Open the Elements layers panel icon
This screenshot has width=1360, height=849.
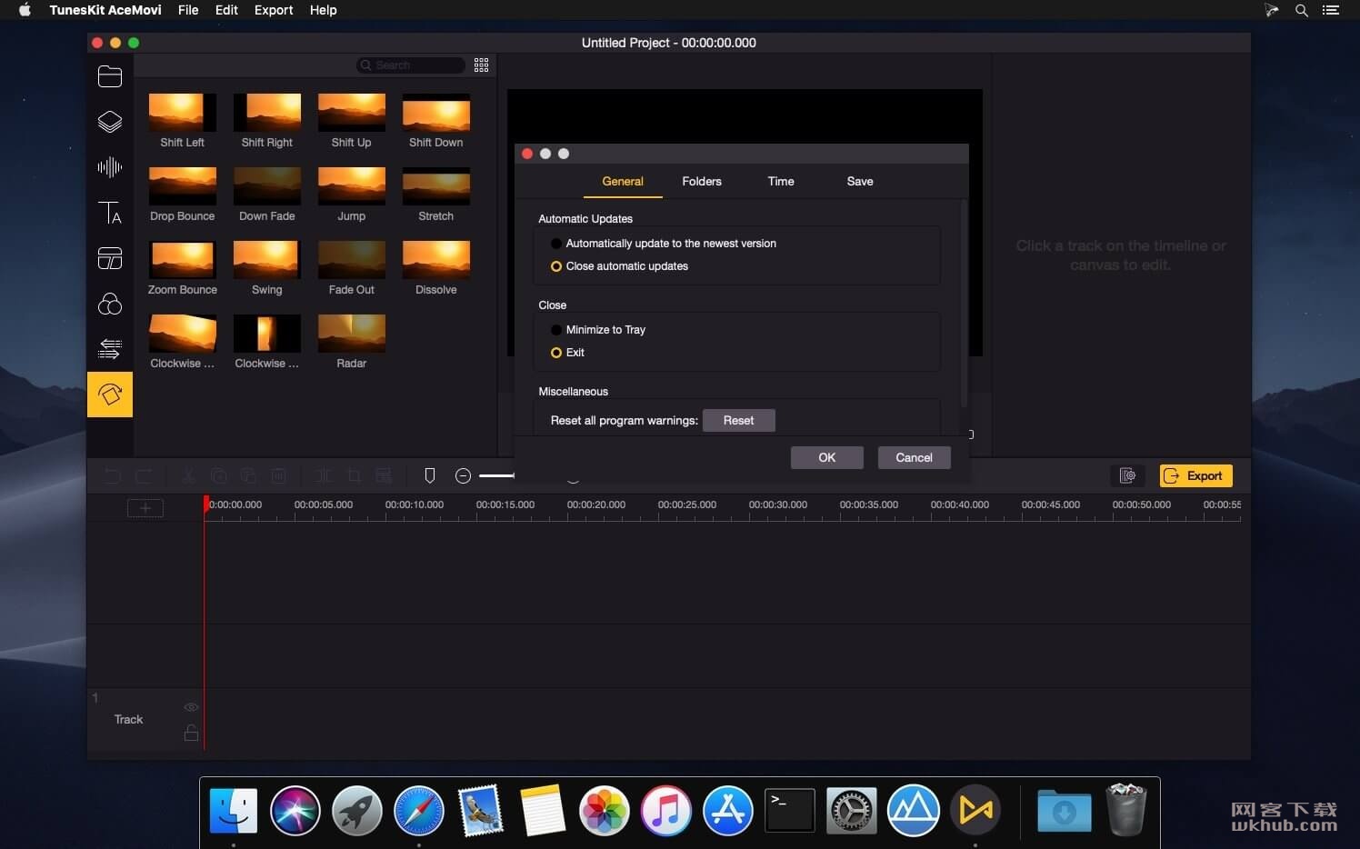tap(110, 122)
